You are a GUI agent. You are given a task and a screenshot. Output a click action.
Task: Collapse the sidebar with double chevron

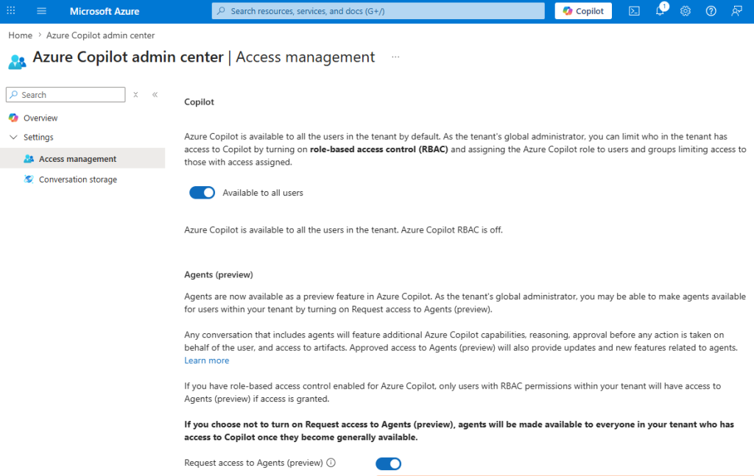(155, 95)
